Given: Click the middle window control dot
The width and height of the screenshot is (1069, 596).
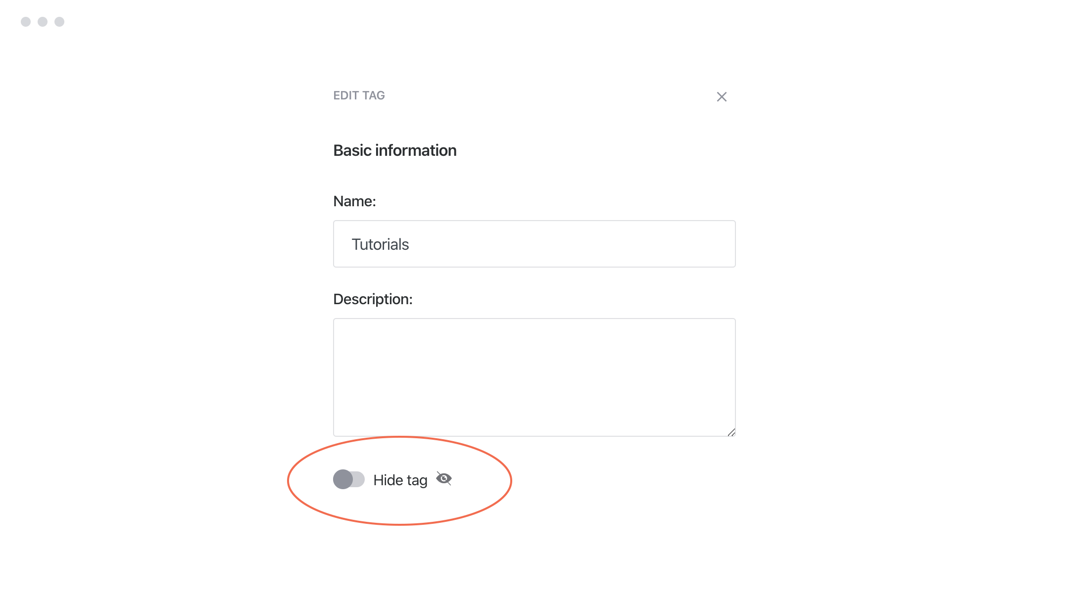Looking at the screenshot, I should click(42, 21).
